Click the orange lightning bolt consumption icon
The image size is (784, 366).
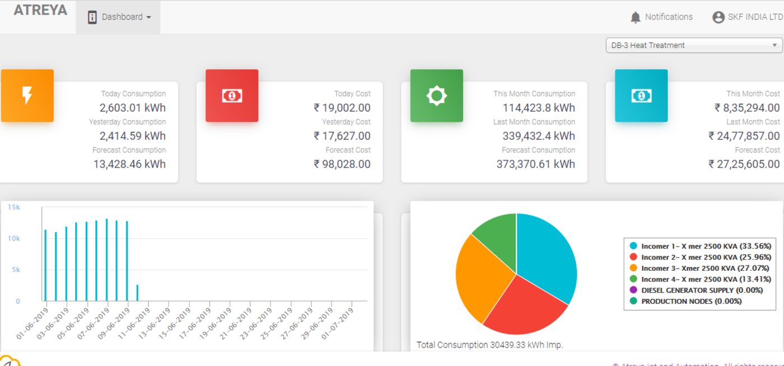27,96
